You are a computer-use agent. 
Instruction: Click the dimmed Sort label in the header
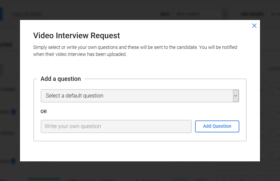point(165,14)
